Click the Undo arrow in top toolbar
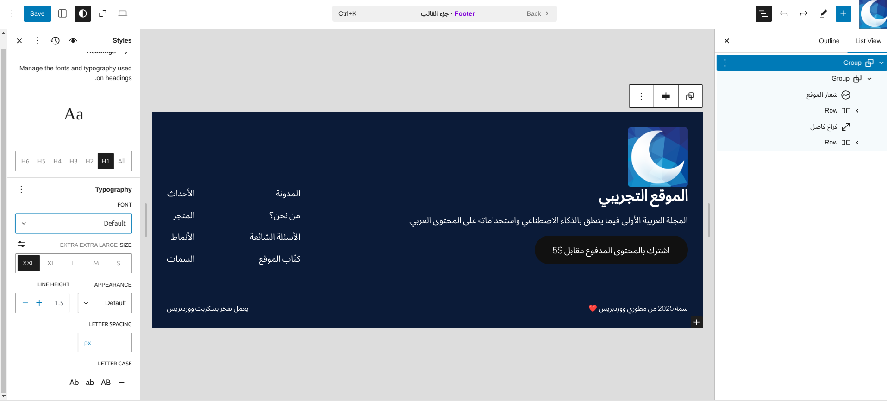This screenshot has height=402, width=887. click(784, 13)
